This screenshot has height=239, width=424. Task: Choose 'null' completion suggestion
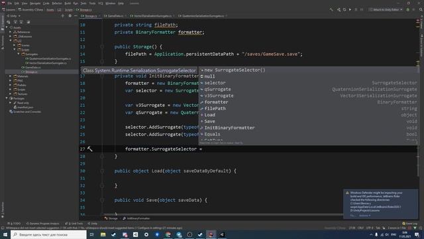[308, 76]
